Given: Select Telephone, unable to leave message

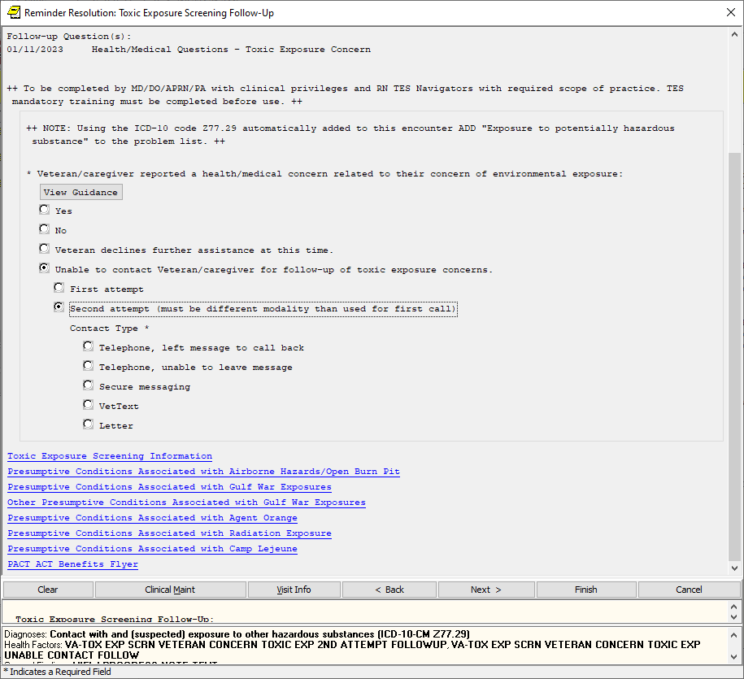Looking at the screenshot, I should click(89, 366).
